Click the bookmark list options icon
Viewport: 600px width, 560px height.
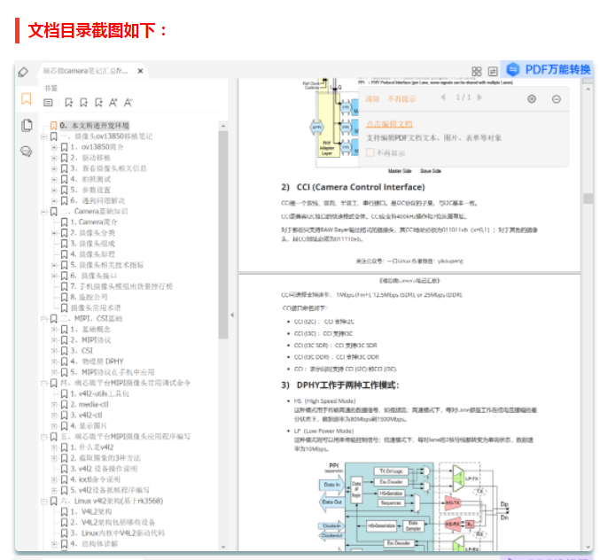point(48,103)
